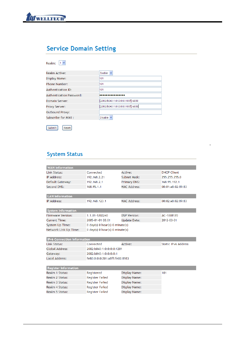243x345 pixels.
Task: Click the Register Information section header
Action: tap(121, 268)
